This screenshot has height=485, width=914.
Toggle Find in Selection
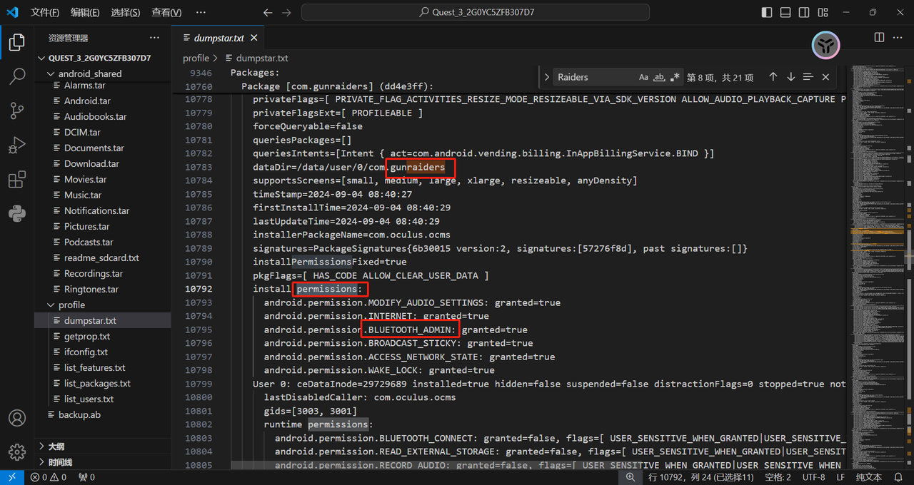[x=808, y=77]
